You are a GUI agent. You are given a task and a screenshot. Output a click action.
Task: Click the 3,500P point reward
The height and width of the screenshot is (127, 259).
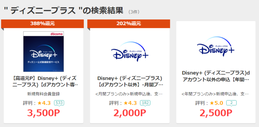click(44, 113)
